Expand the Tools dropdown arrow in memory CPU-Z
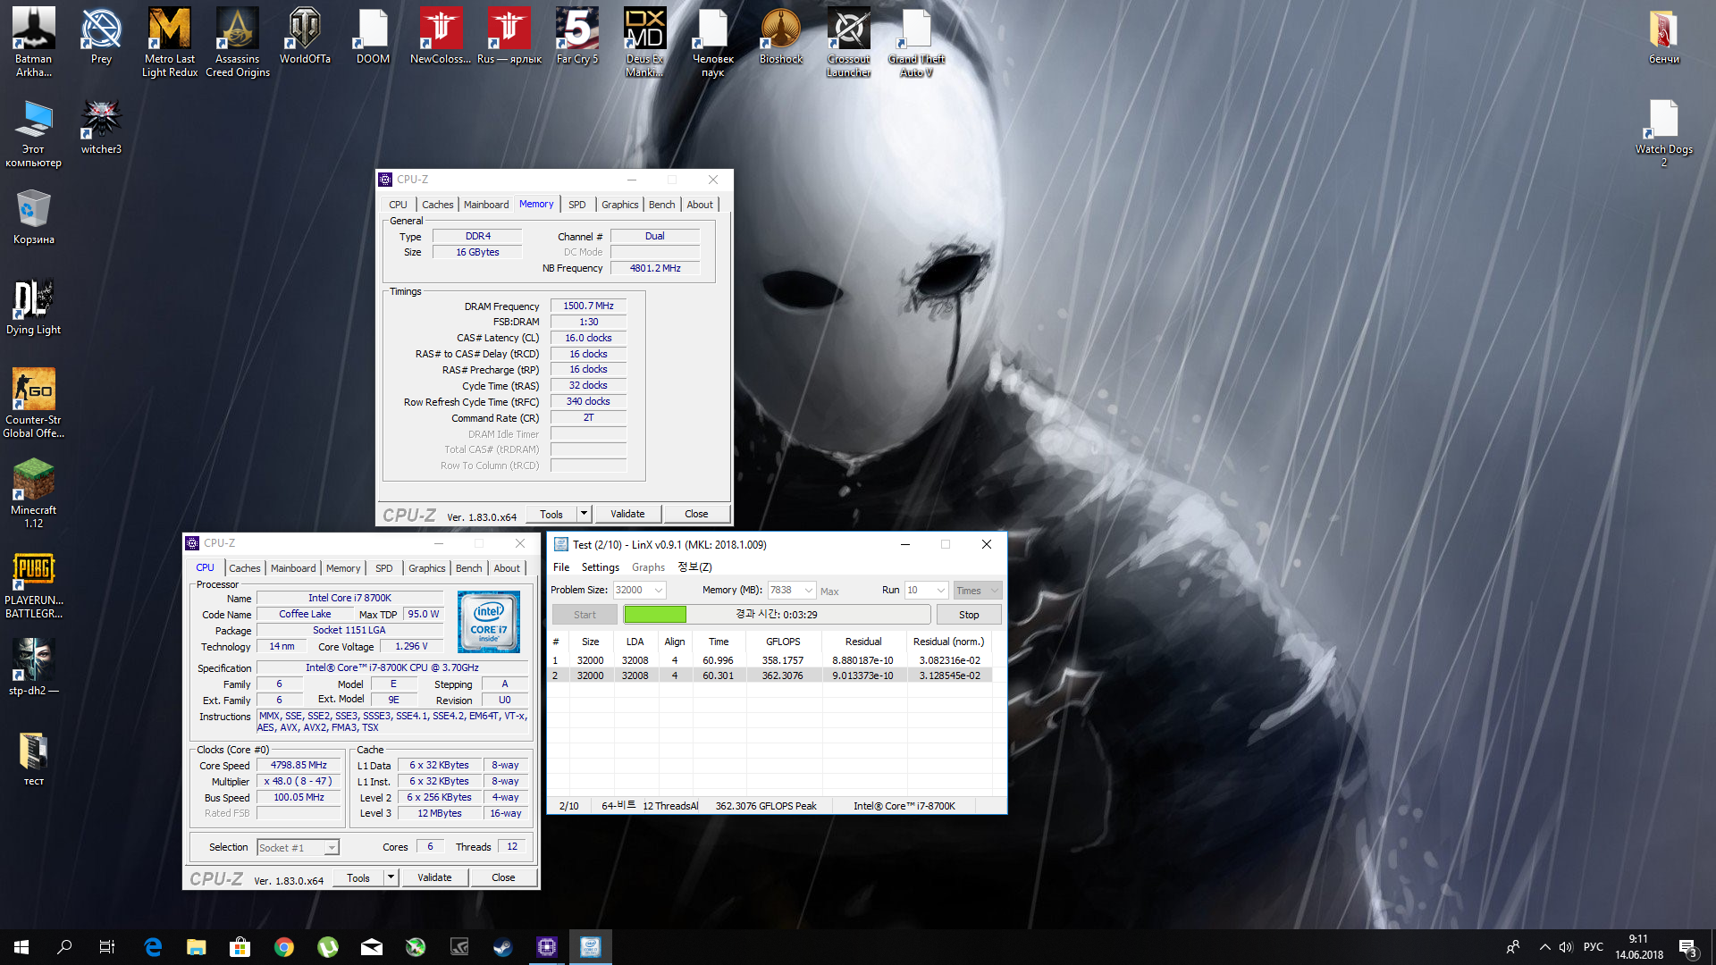 [584, 514]
